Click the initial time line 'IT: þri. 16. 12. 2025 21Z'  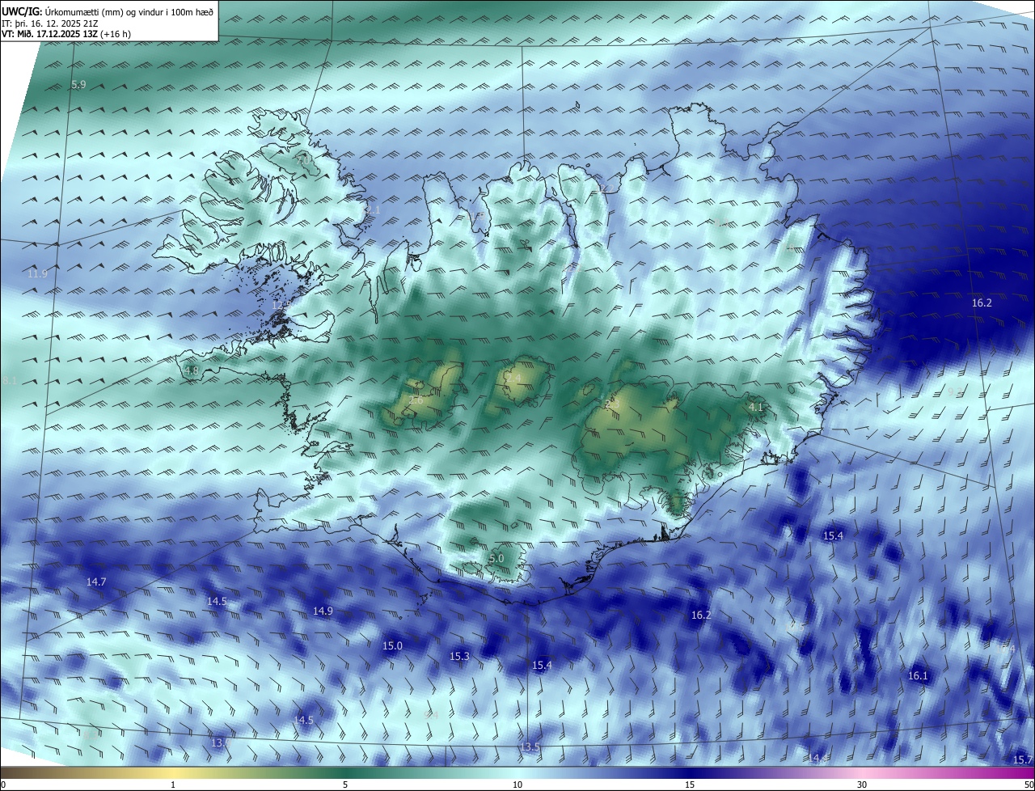point(50,23)
